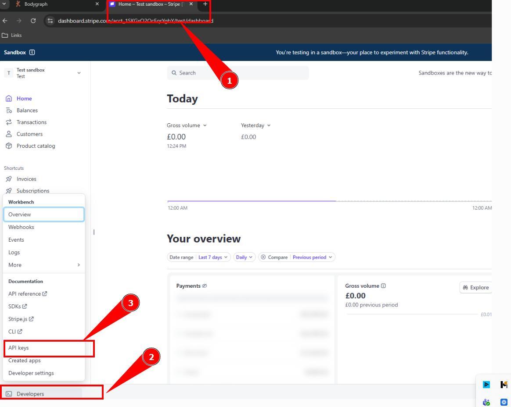Image resolution: width=511 pixels, height=407 pixels.
Task: Click the Product catalog box icon
Action: pyautogui.click(x=9, y=146)
